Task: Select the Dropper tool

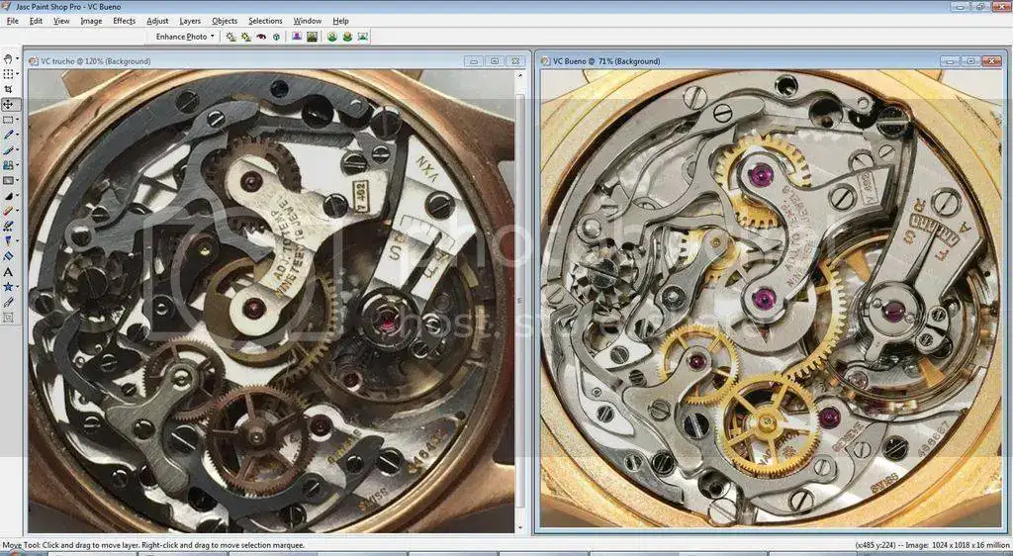Action: click(x=8, y=135)
